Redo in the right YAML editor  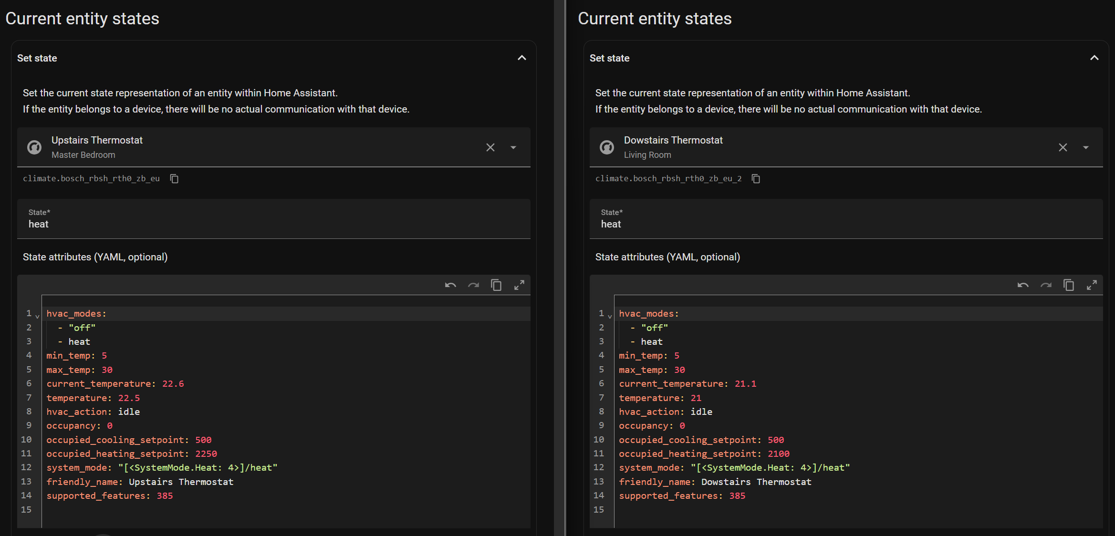click(x=1046, y=285)
